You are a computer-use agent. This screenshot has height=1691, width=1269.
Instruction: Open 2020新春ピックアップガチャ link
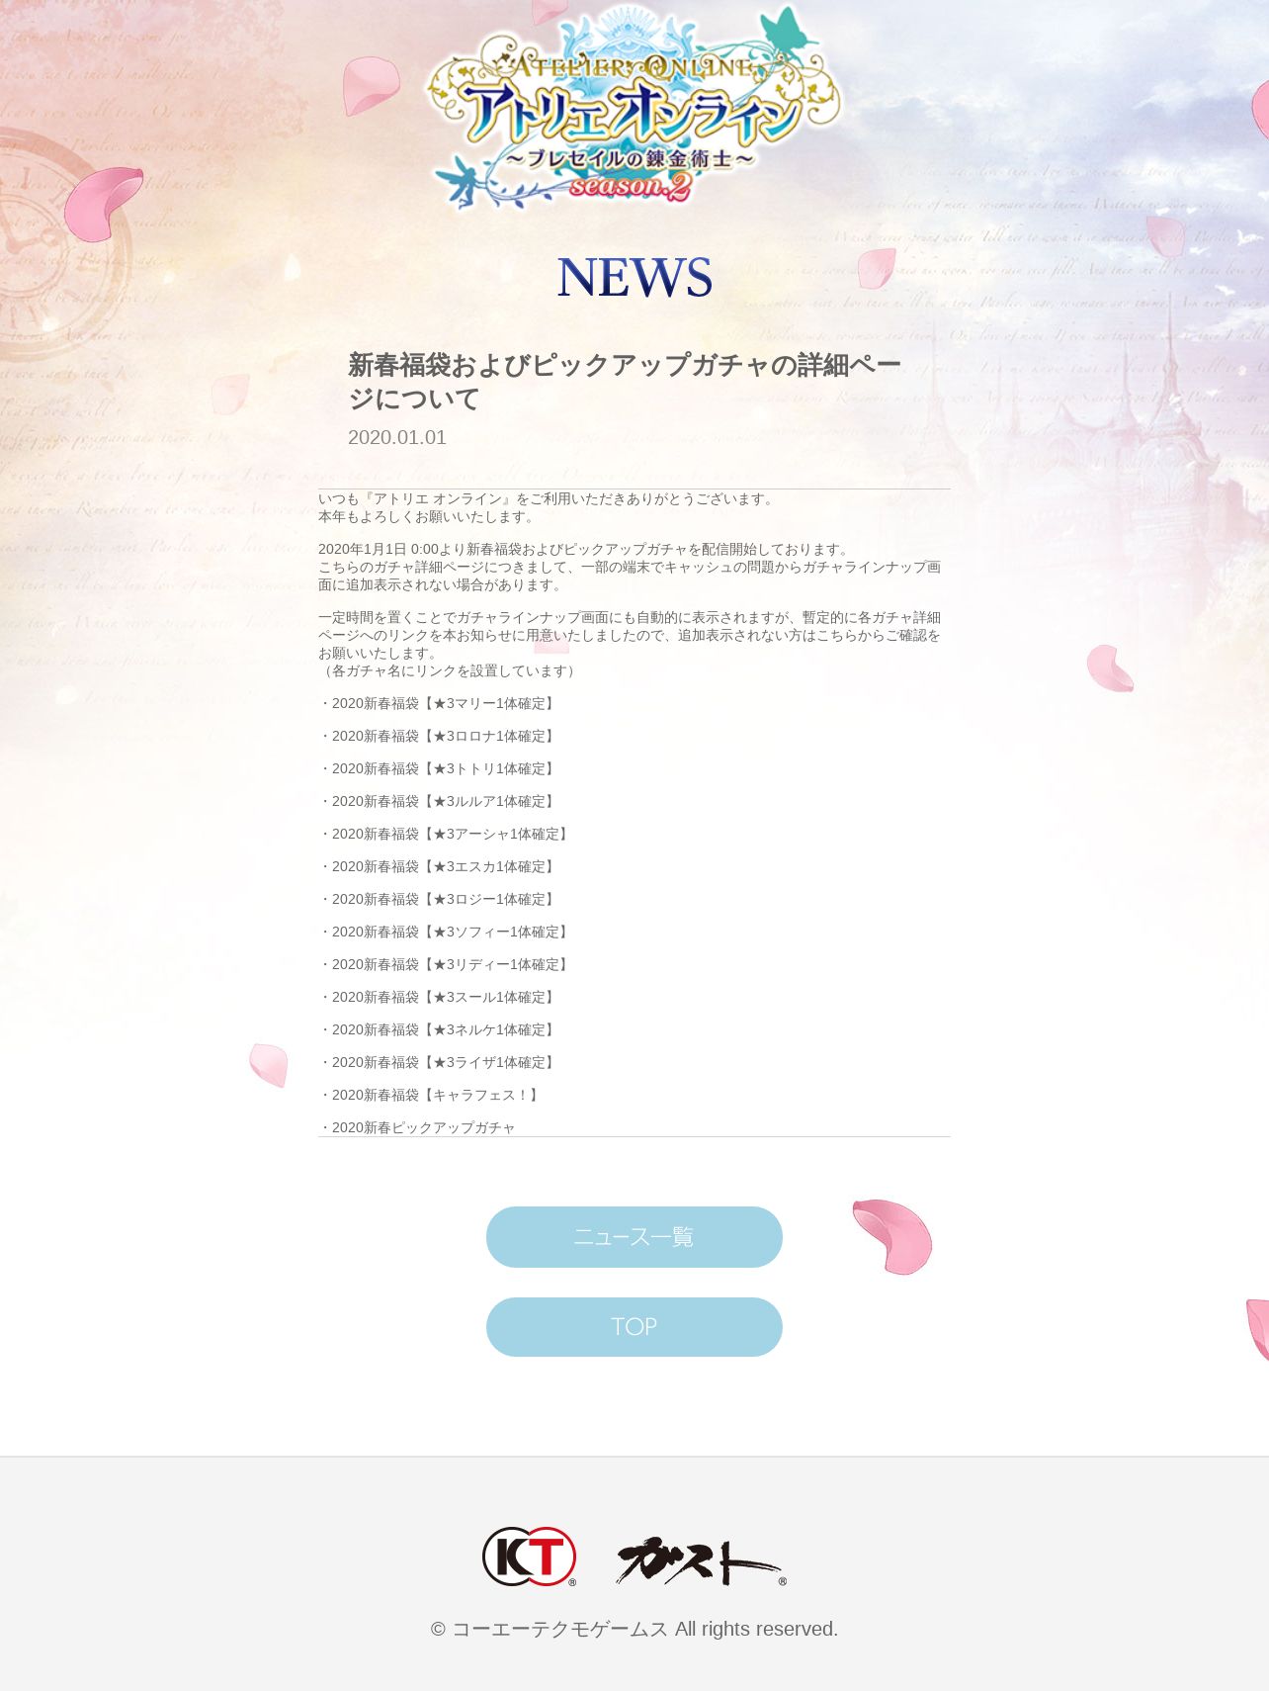[x=424, y=1127]
